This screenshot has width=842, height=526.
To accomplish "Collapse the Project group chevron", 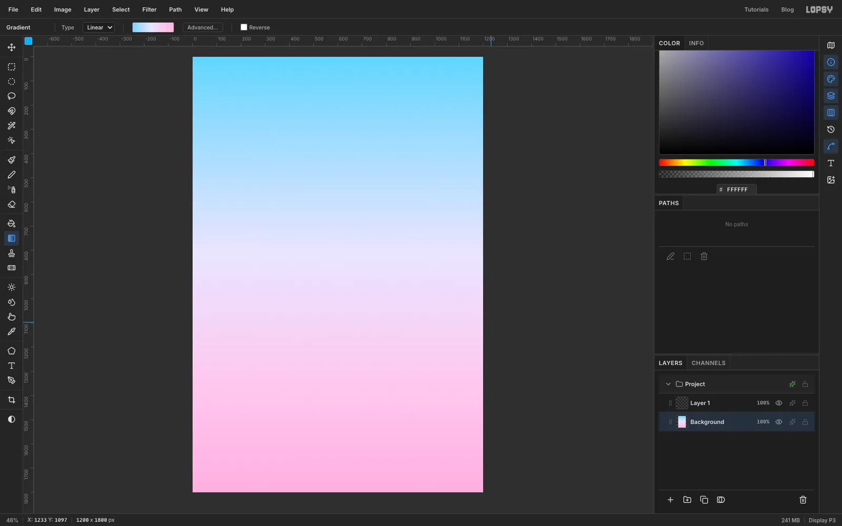I will point(668,384).
